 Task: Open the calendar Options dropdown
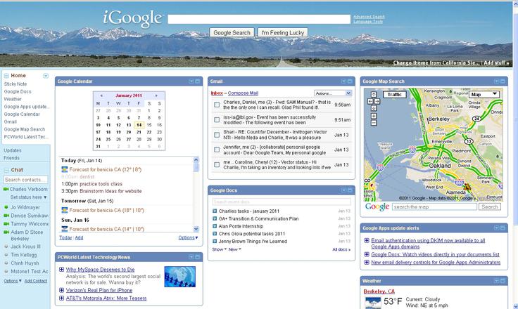(x=188, y=238)
